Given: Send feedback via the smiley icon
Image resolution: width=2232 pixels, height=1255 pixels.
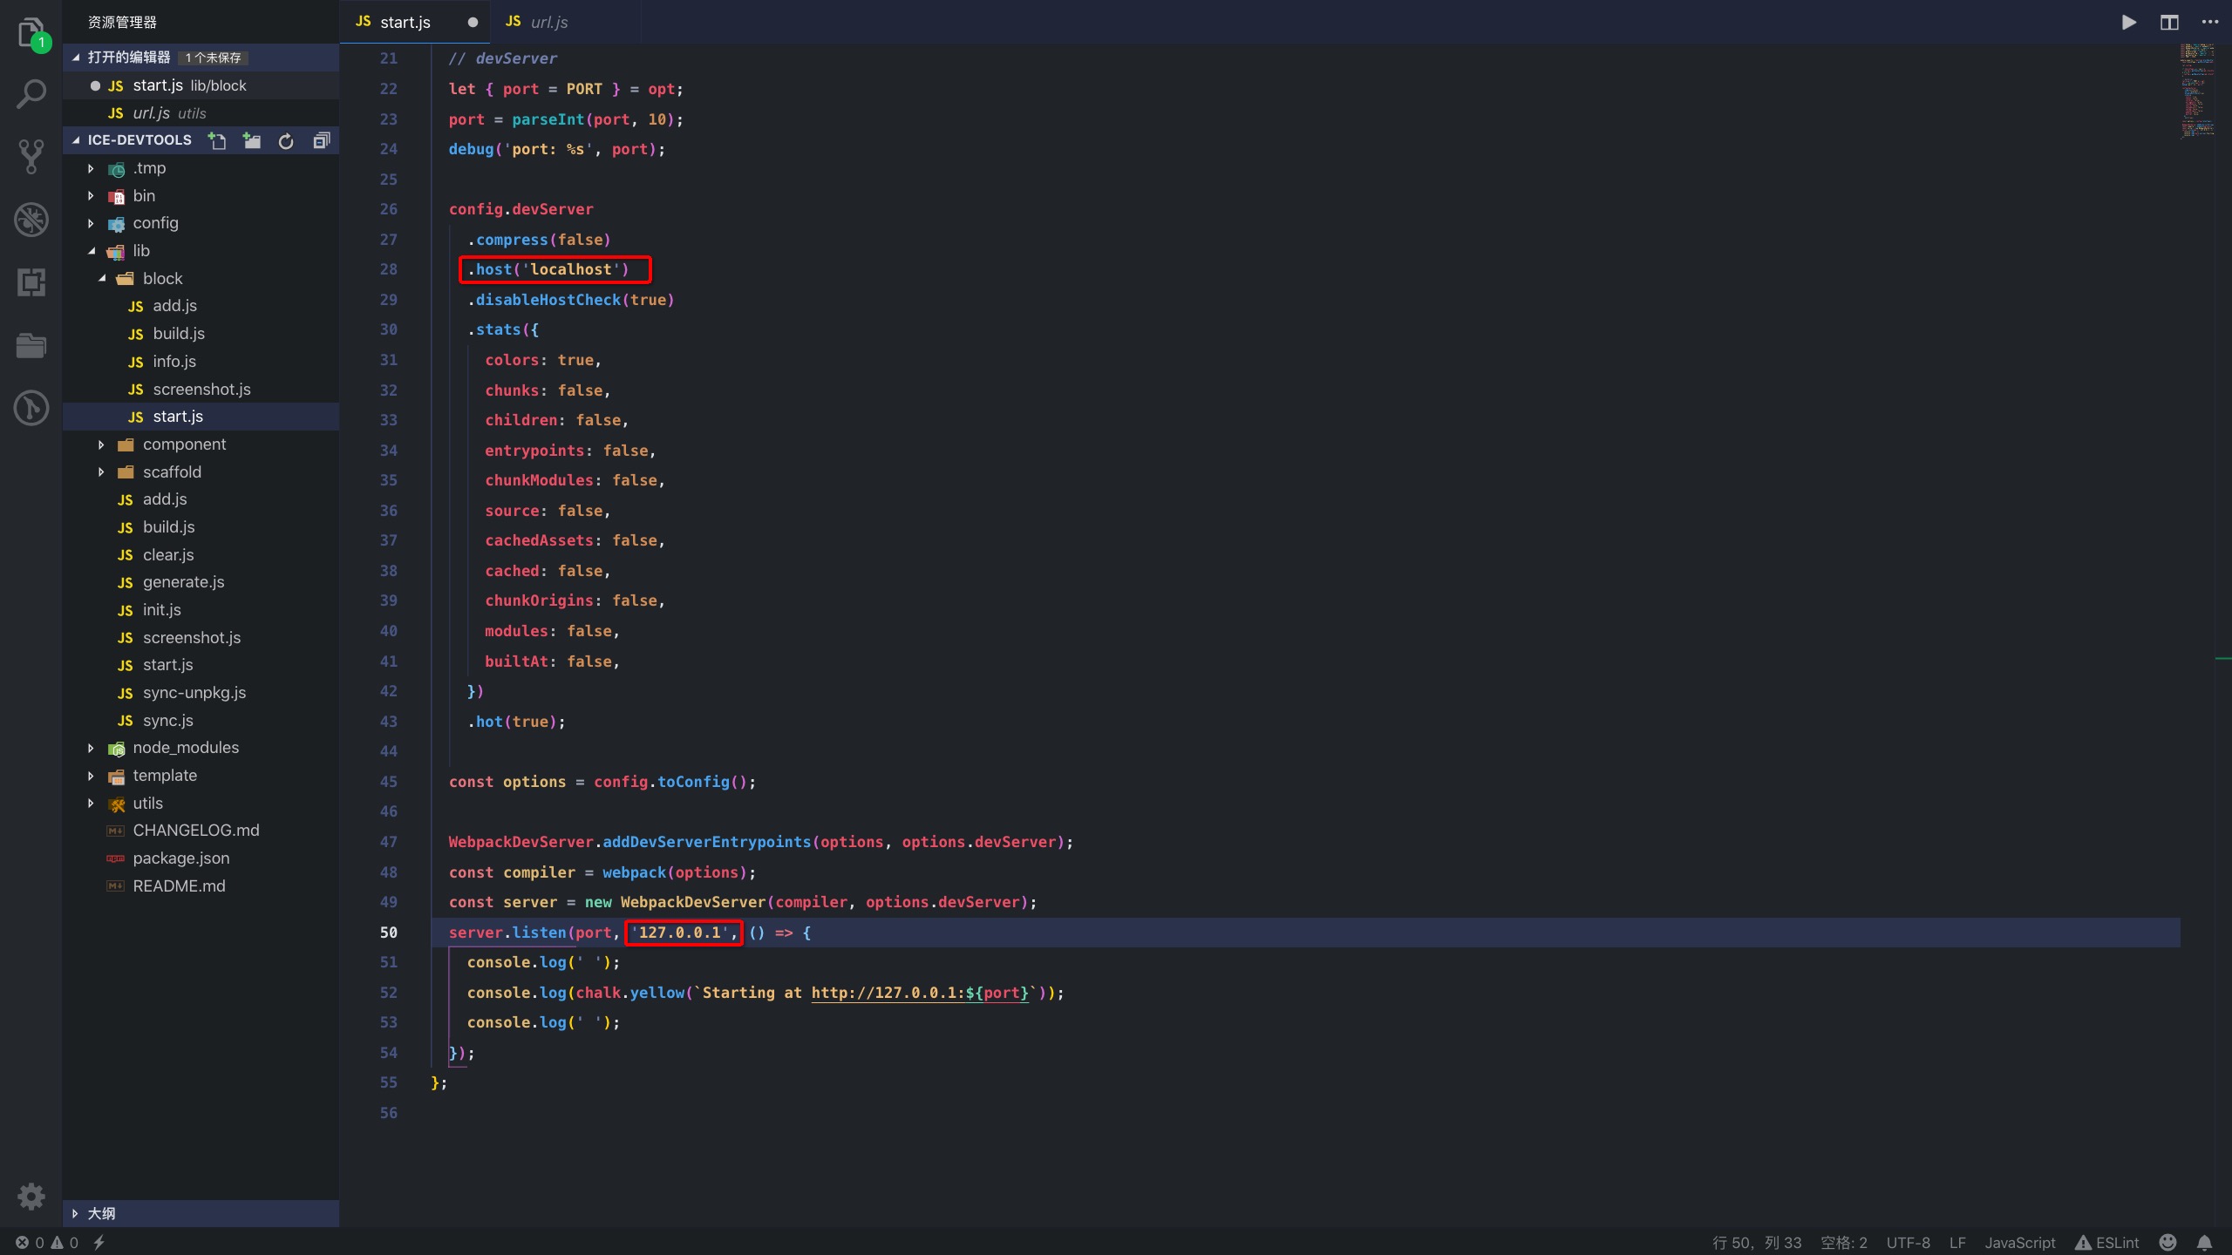Looking at the screenshot, I should pyautogui.click(x=2168, y=1242).
